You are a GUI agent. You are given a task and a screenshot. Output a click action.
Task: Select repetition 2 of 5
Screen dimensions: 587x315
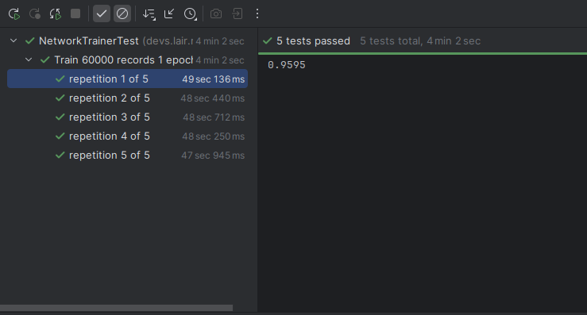(127, 98)
